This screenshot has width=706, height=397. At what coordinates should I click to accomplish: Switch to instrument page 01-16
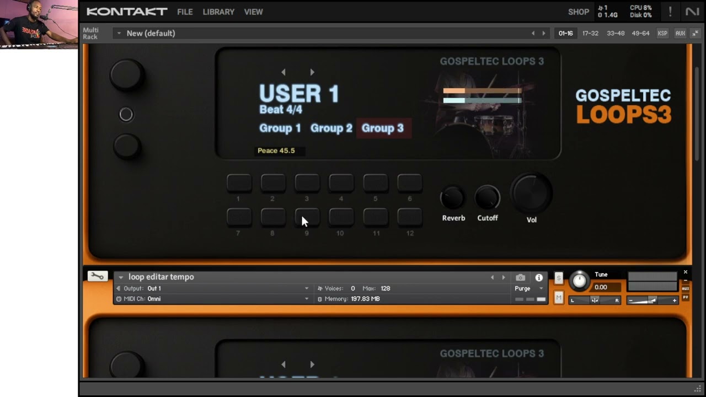pos(565,33)
